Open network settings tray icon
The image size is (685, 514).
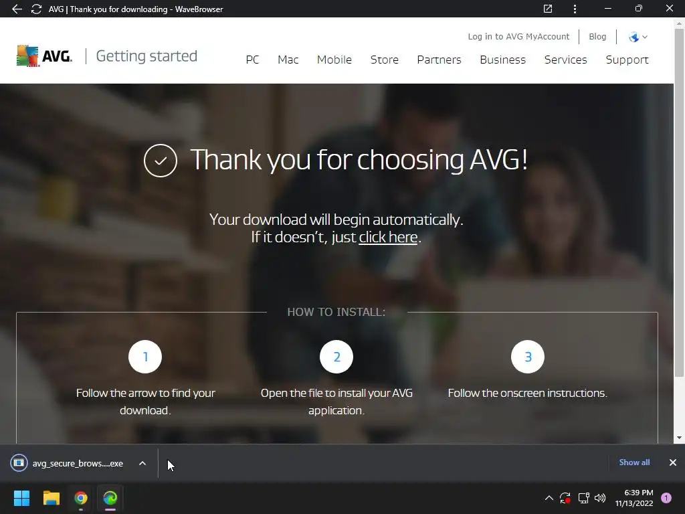coord(583,498)
